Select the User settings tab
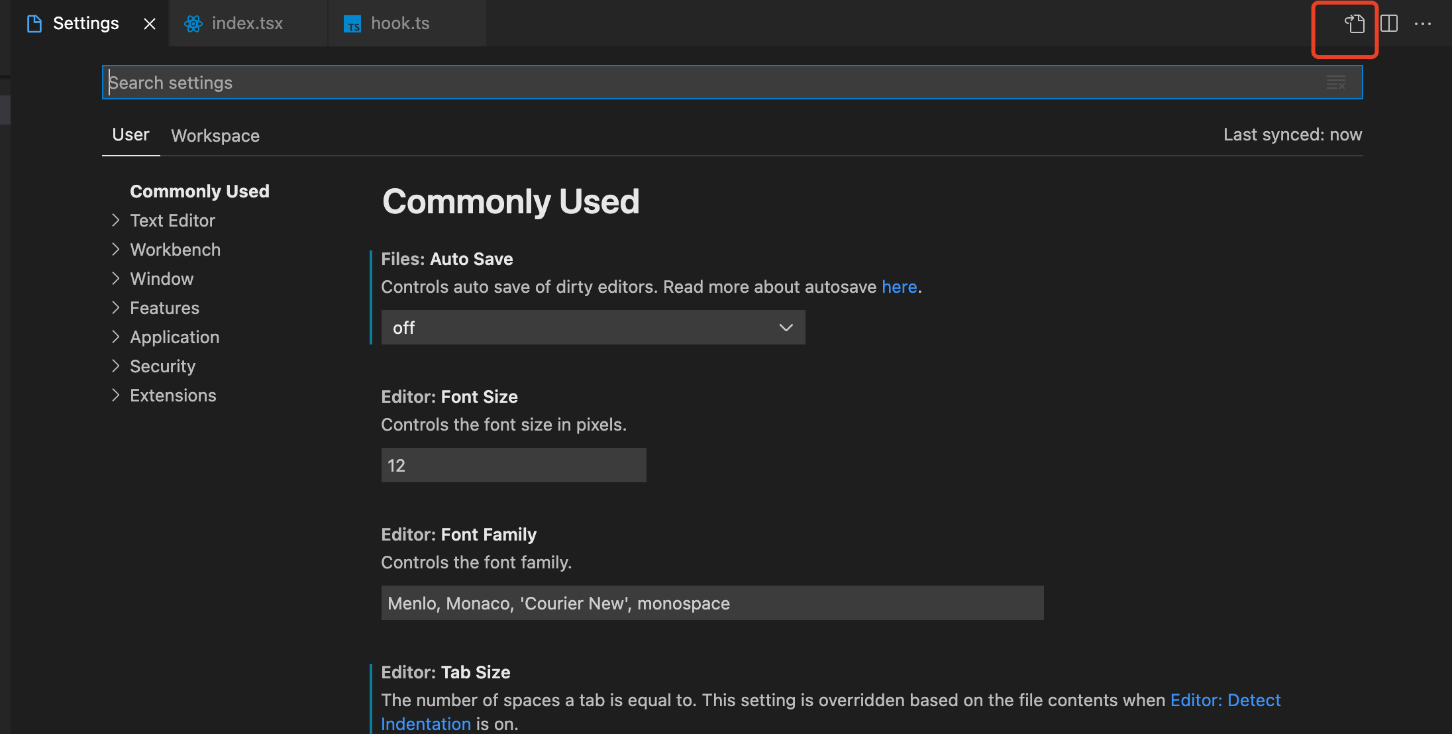 click(x=130, y=134)
